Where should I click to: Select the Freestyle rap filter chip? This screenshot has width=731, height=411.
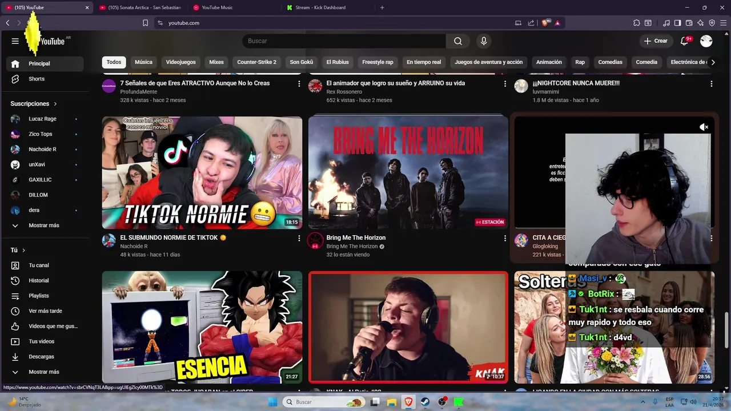377,62
